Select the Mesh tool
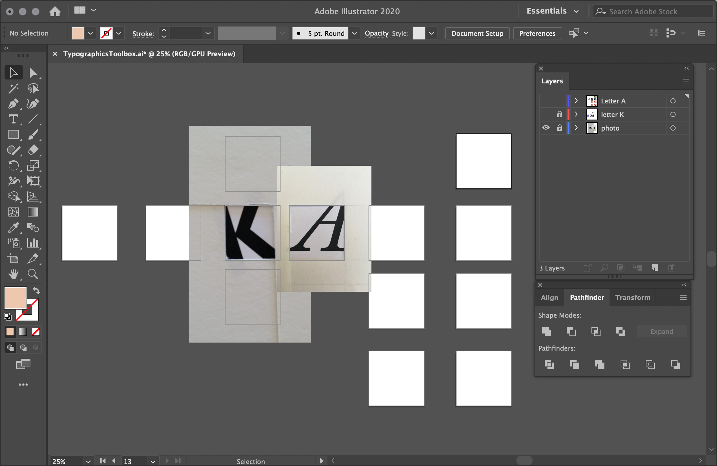 tap(14, 212)
